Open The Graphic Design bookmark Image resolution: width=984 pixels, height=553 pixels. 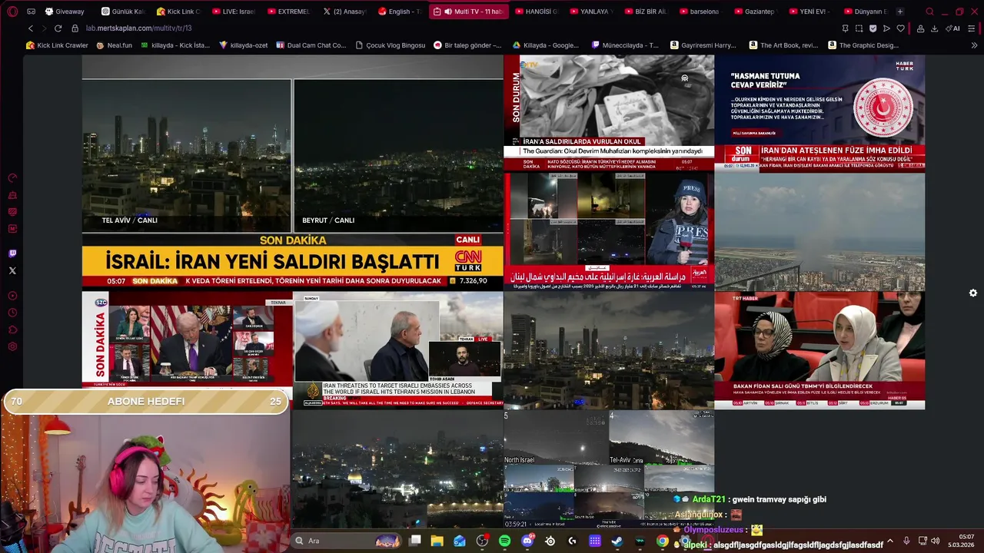[863, 45]
